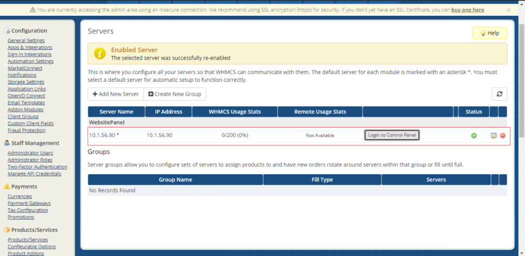Open the 'buy one here' SSL link
The image size is (525, 256).
[467, 10]
